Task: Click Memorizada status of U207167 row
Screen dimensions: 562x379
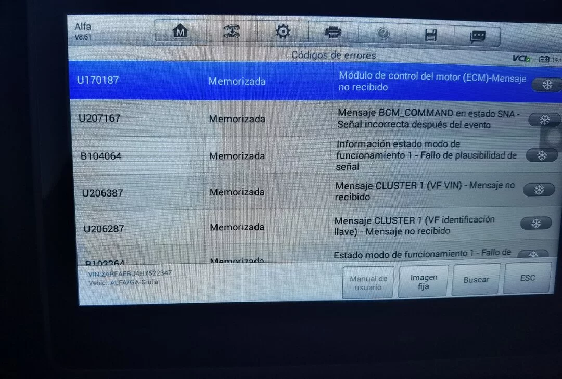Action: click(x=237, y=119)
